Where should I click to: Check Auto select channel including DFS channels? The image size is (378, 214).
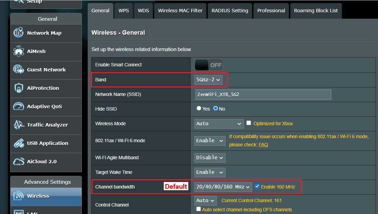pyautogui.click(x=199, y=209)
